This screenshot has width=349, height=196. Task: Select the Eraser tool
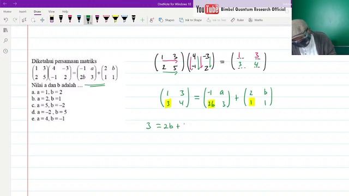point(52,19)
